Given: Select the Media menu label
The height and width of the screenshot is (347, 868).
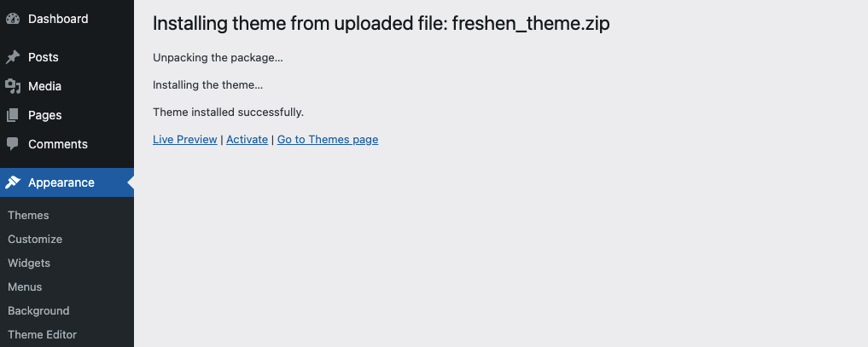Looking at the screenshot, I should point(44,86).
